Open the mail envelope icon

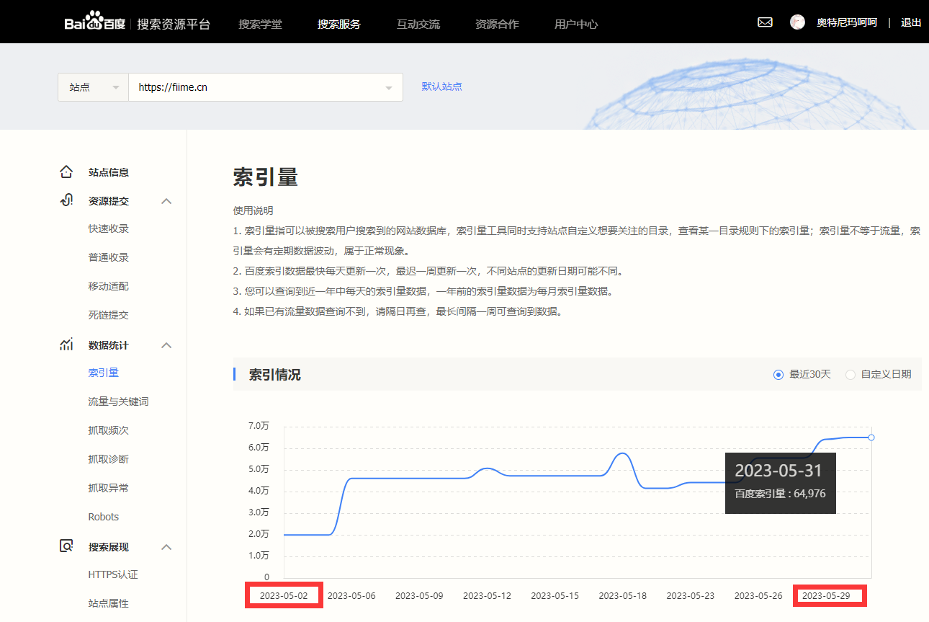point(765,22)
